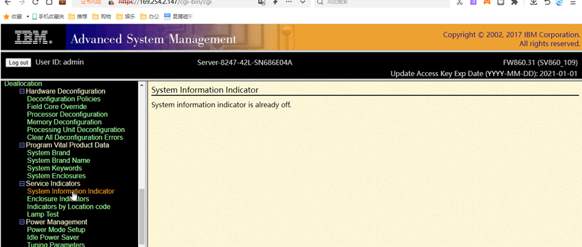582x247 pixels.
Task: Open Power Mode Setup item
Action: click(56, 230)
